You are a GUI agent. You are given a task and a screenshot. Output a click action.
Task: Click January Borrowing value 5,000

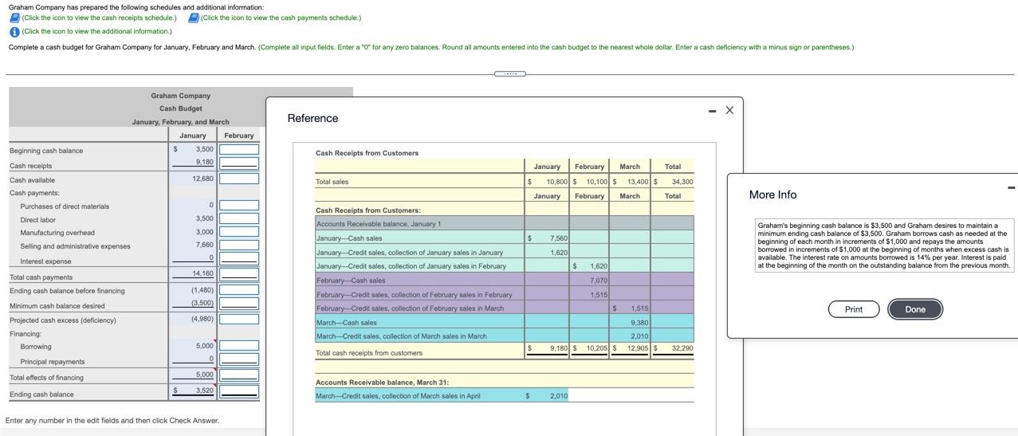tap(204, 346)
